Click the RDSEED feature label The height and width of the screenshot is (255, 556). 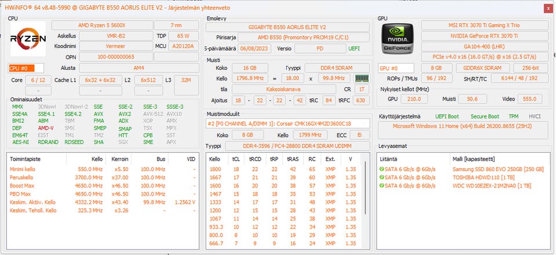click(x=74, y=142)
